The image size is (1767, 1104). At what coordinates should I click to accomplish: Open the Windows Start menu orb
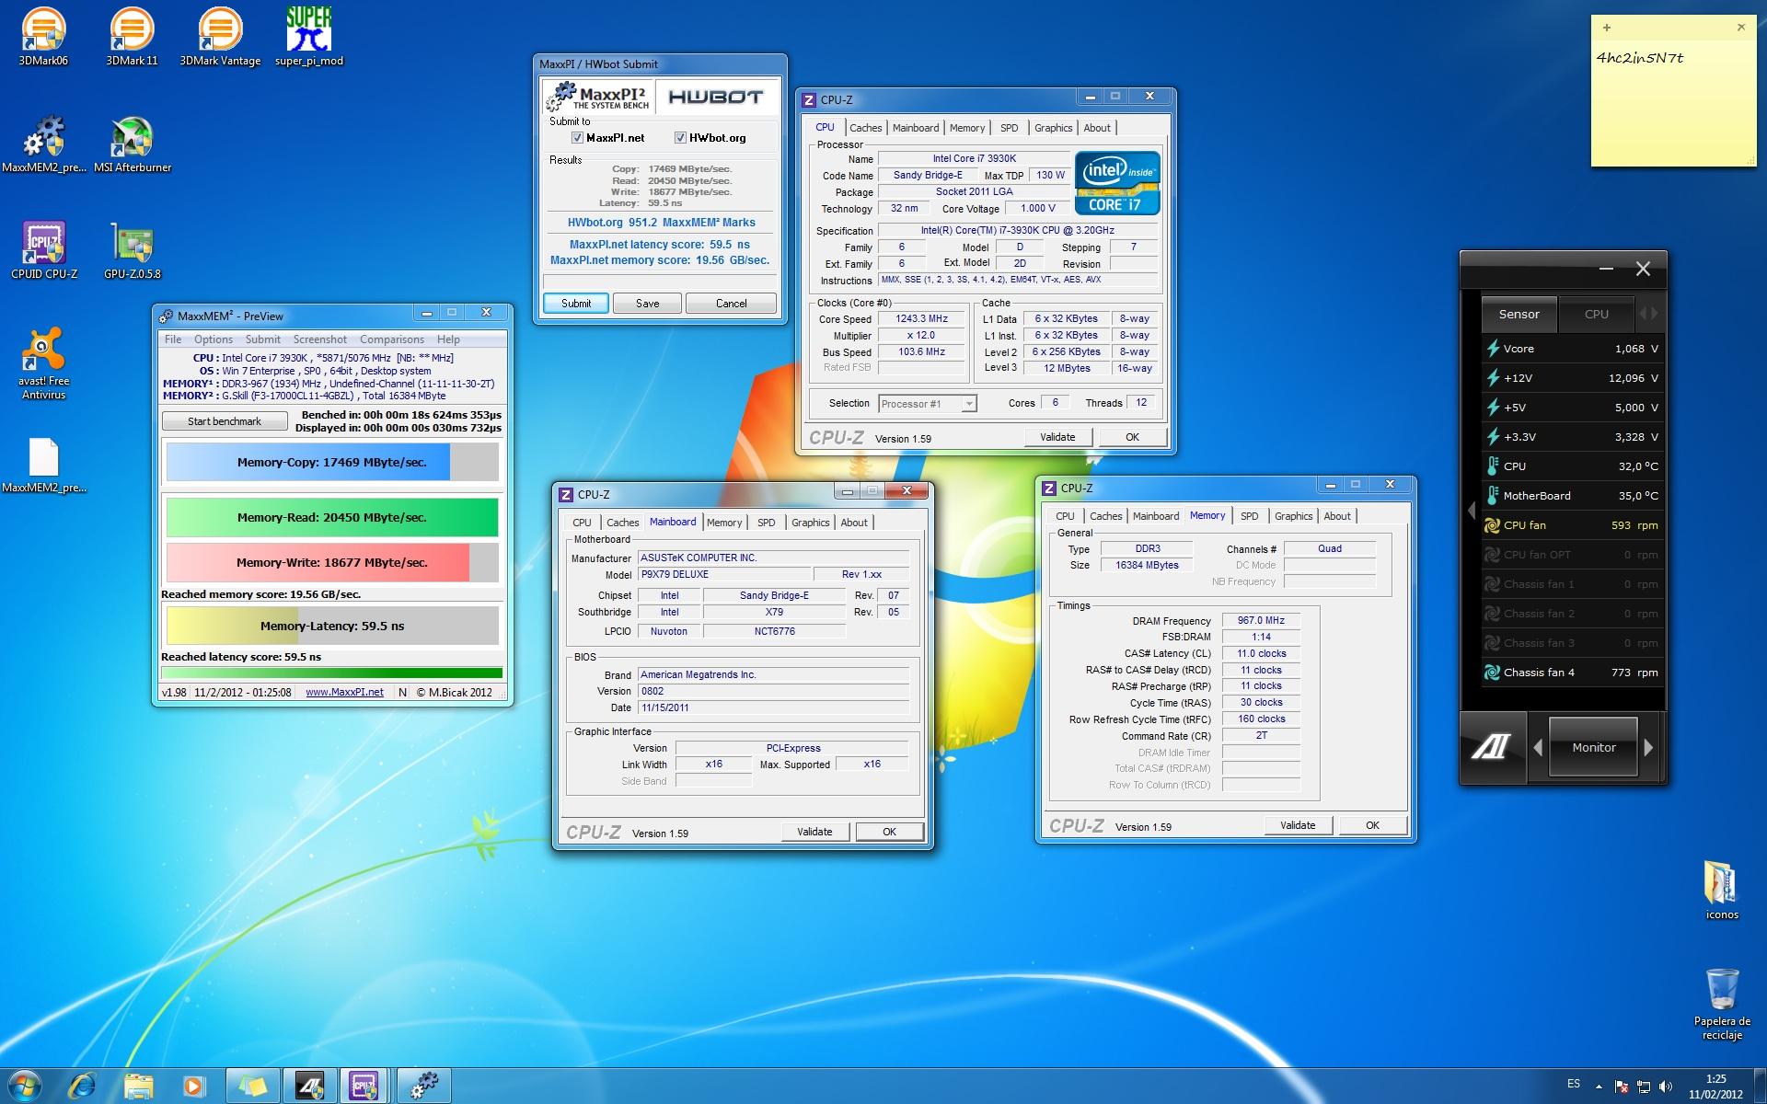click(x=25, y=1087)
